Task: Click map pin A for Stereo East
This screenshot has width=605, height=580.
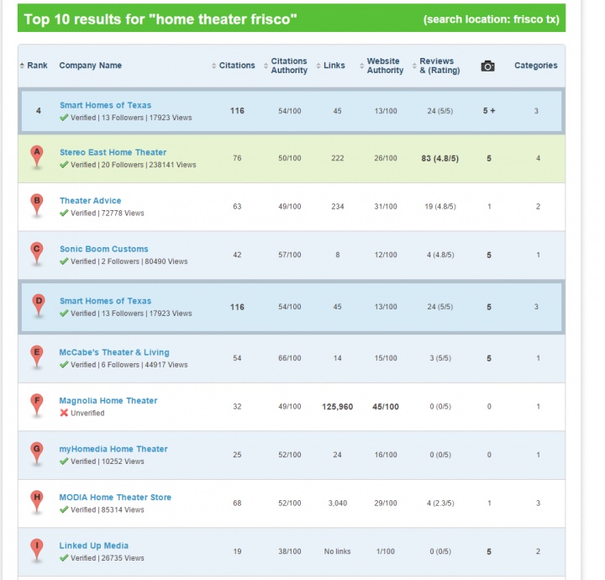Action: 37,157
